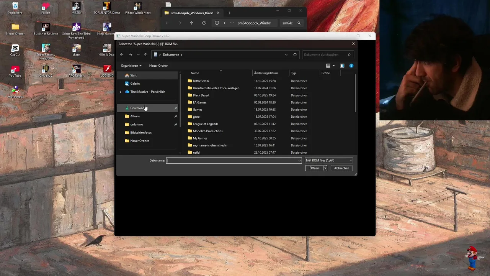Image resolution: width=490 pixels, height=276 pixels.
Task: Open Downloads in the navigation pane
Action: (147, 108)
